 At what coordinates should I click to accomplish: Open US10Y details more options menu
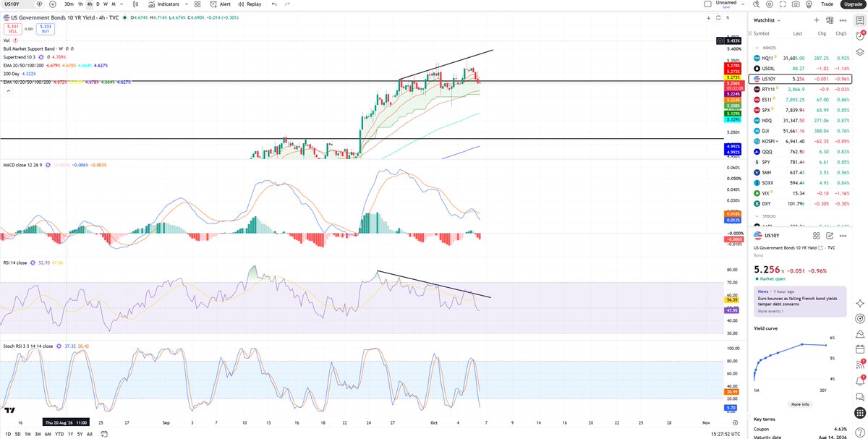pyautogui.click(x=843, y=236)
